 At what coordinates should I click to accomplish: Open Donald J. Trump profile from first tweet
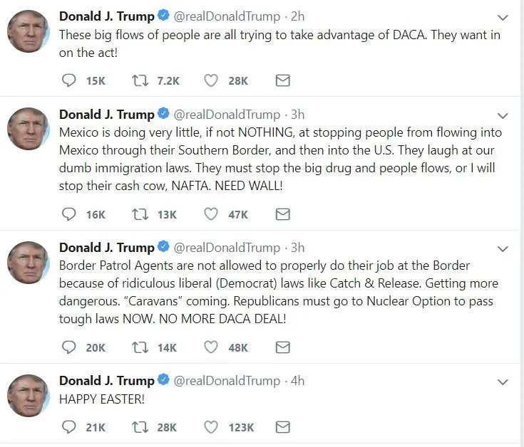coord(106,16)
